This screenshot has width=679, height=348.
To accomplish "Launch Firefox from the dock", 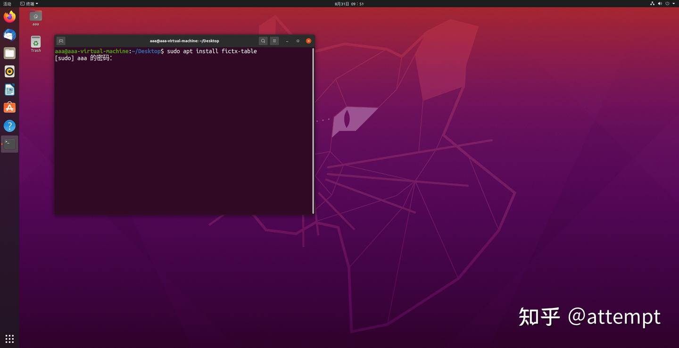I will point(9,17).
